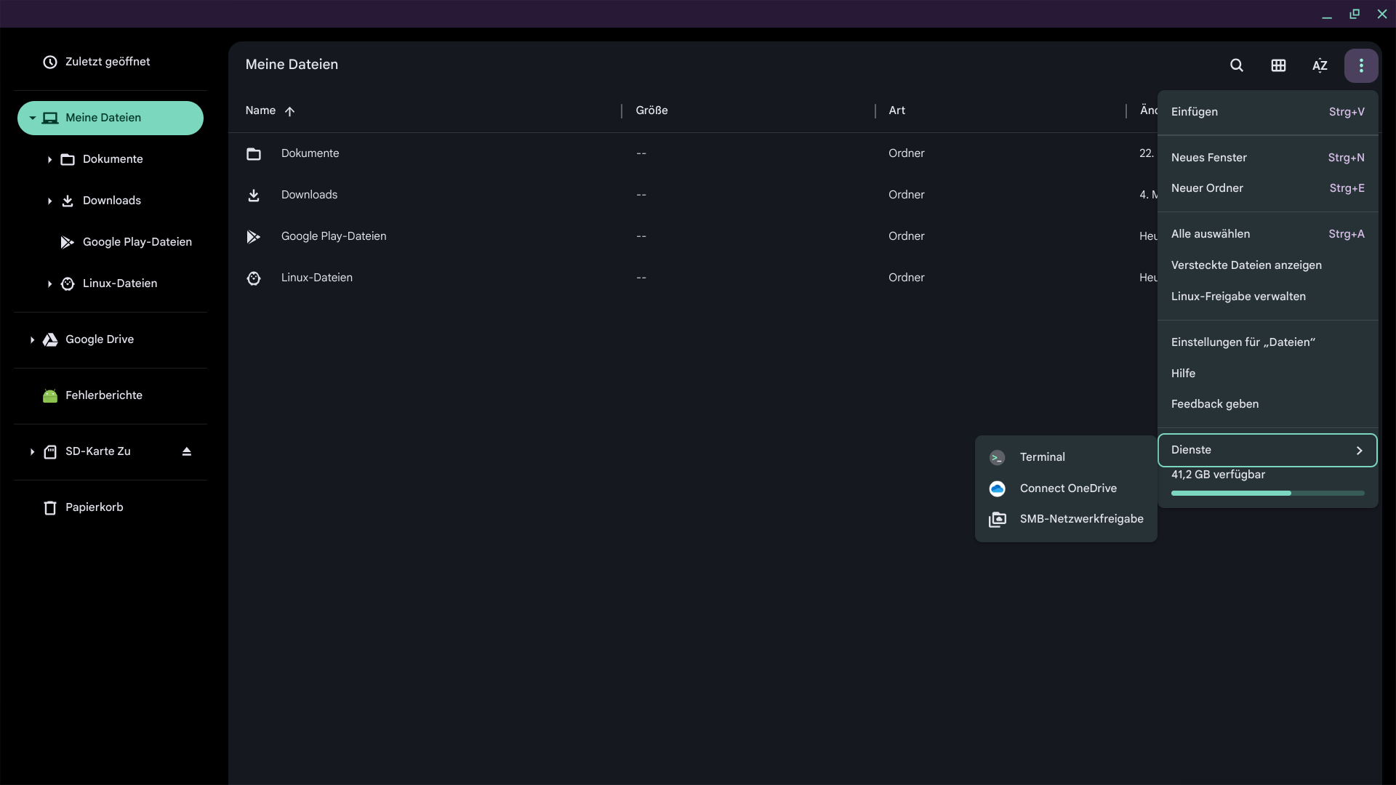The height and width of the screenshot is (785, 1396).
Task: Select the Downloads folder row
Action: [309, 195]
